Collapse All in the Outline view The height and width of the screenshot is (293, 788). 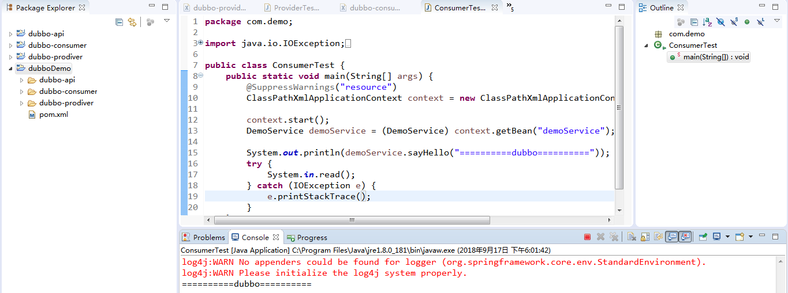coord(694,22)
